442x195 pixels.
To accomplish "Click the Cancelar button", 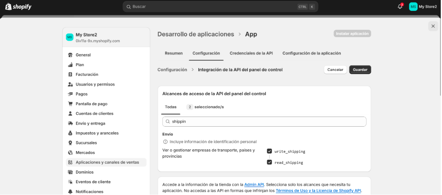I will pyautogui.click(x=335, y=70).
